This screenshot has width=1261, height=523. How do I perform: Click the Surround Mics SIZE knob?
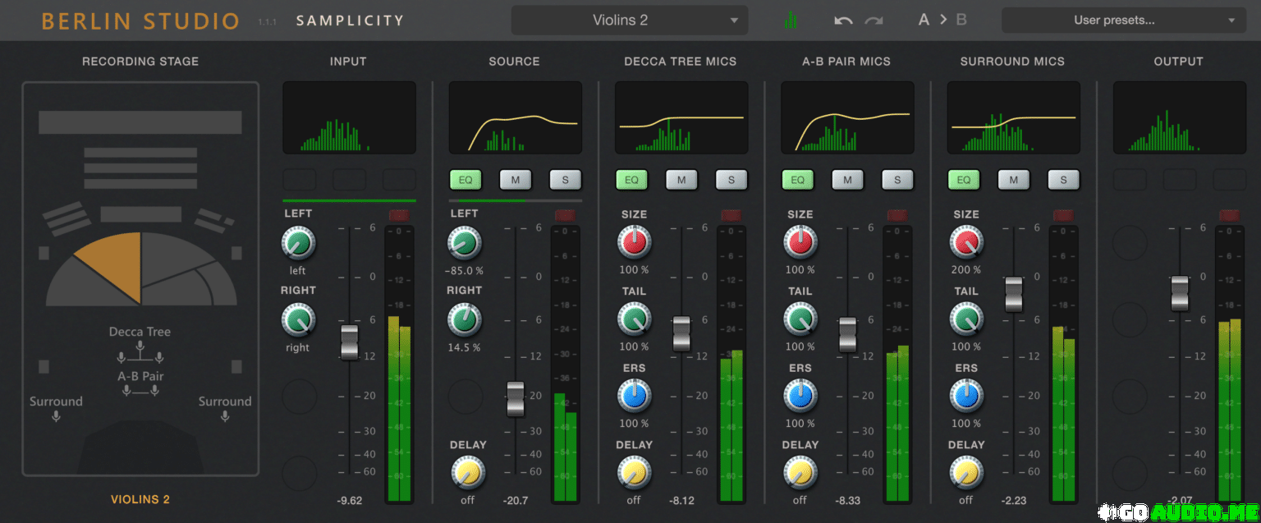tap(966, 243)
